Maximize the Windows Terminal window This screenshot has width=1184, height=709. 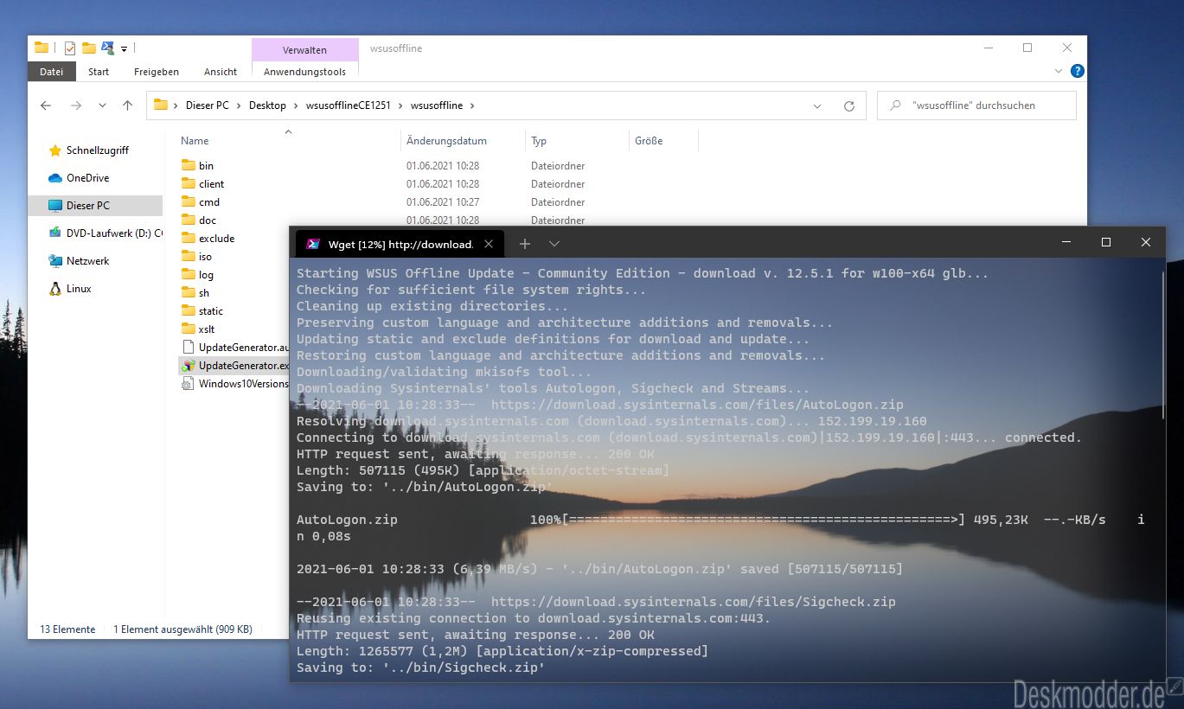point(1105,243)
